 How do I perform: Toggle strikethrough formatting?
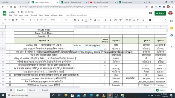click(82, 20)
